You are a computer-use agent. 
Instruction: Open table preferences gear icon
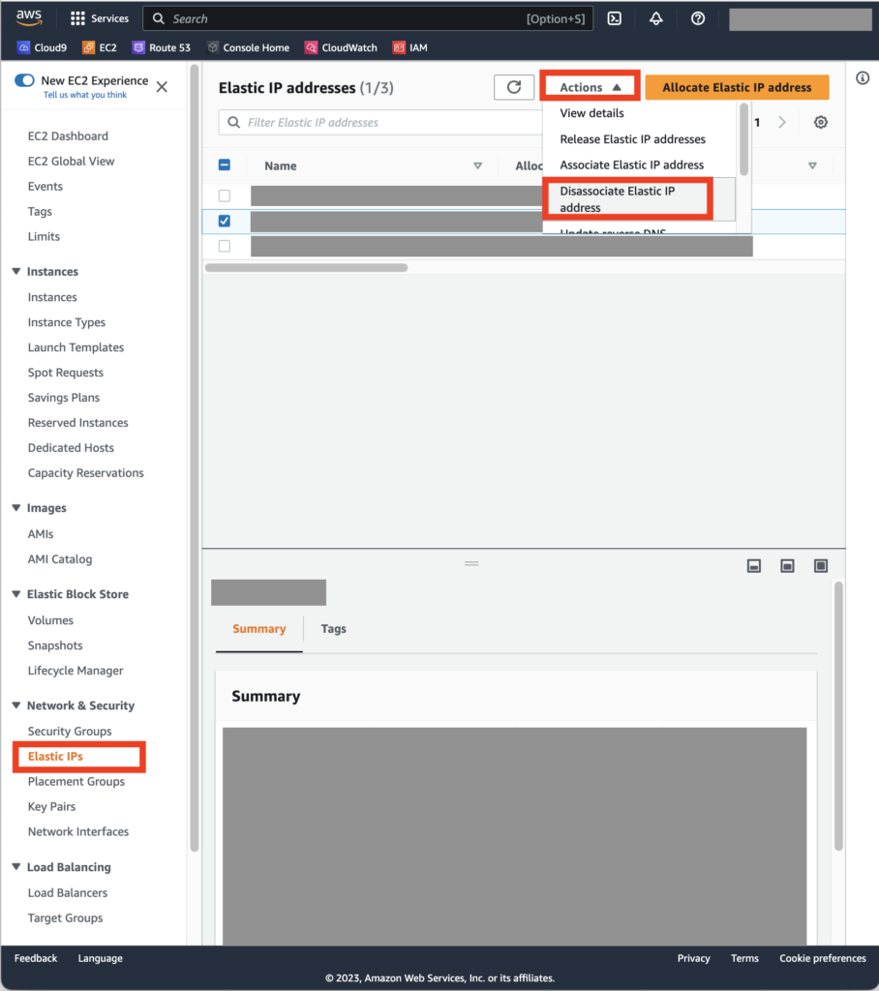[820, 122]
